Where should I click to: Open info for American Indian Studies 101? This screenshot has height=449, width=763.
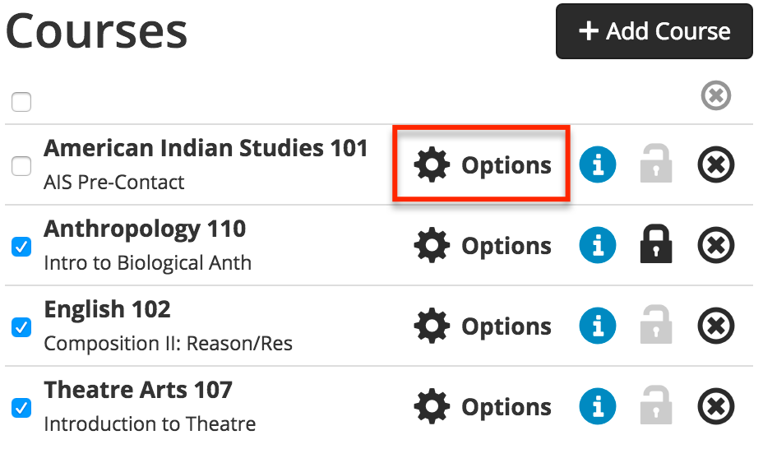[x=598, y=164]
